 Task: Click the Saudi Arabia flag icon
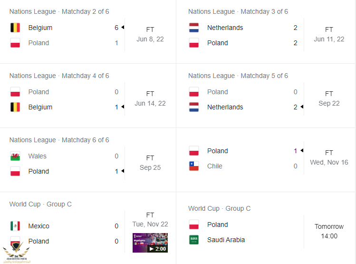click(194, 240)
